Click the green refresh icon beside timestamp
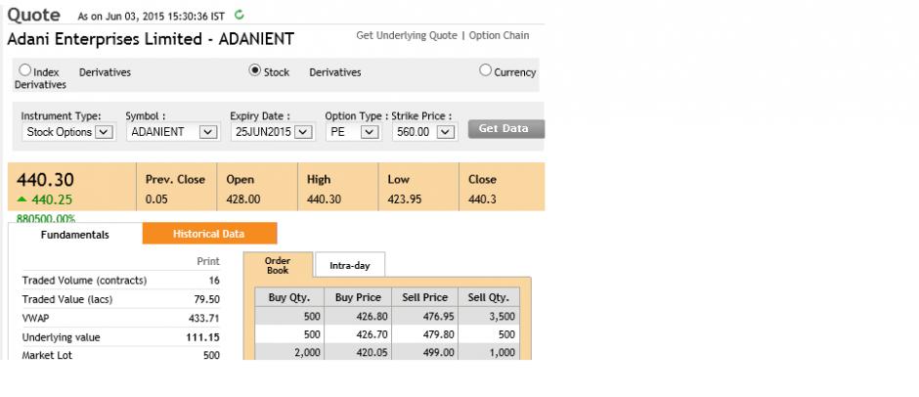The image size is (919, 397). click(x=239, y=16)
